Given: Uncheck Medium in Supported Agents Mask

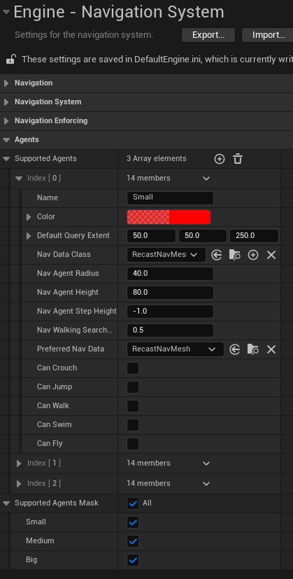Looking at the screenshot, I should pyautogui.click(x=133, y=541).
